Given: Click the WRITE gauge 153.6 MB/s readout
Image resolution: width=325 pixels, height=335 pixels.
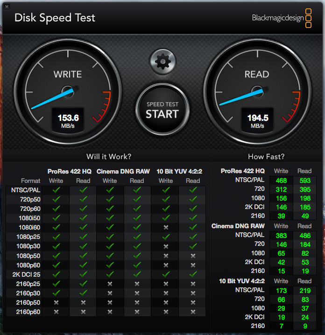Looking at the screenshot, I should tap(68, 121).
